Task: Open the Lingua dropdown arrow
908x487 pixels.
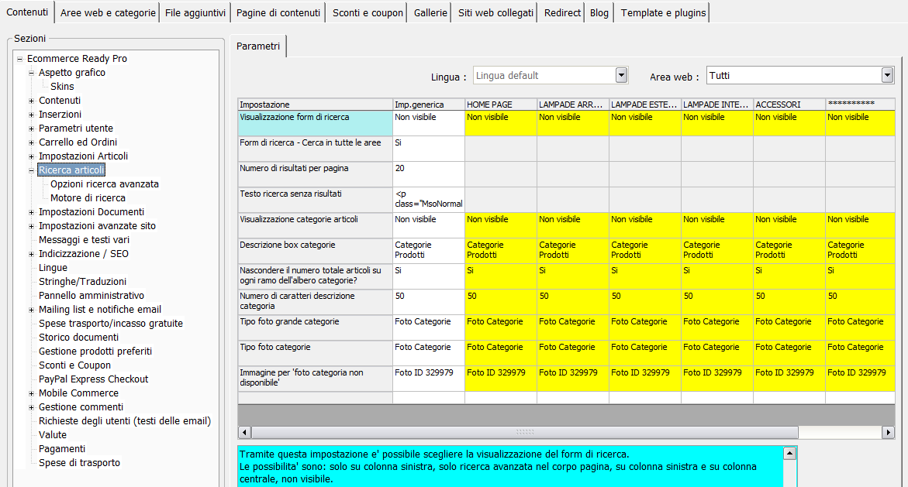Action: tap(621, 75)
